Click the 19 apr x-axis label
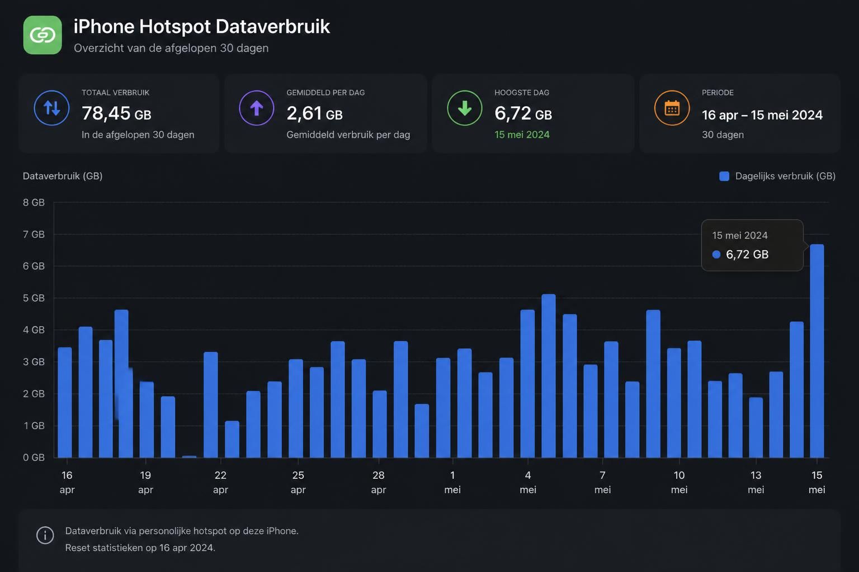 145,482
